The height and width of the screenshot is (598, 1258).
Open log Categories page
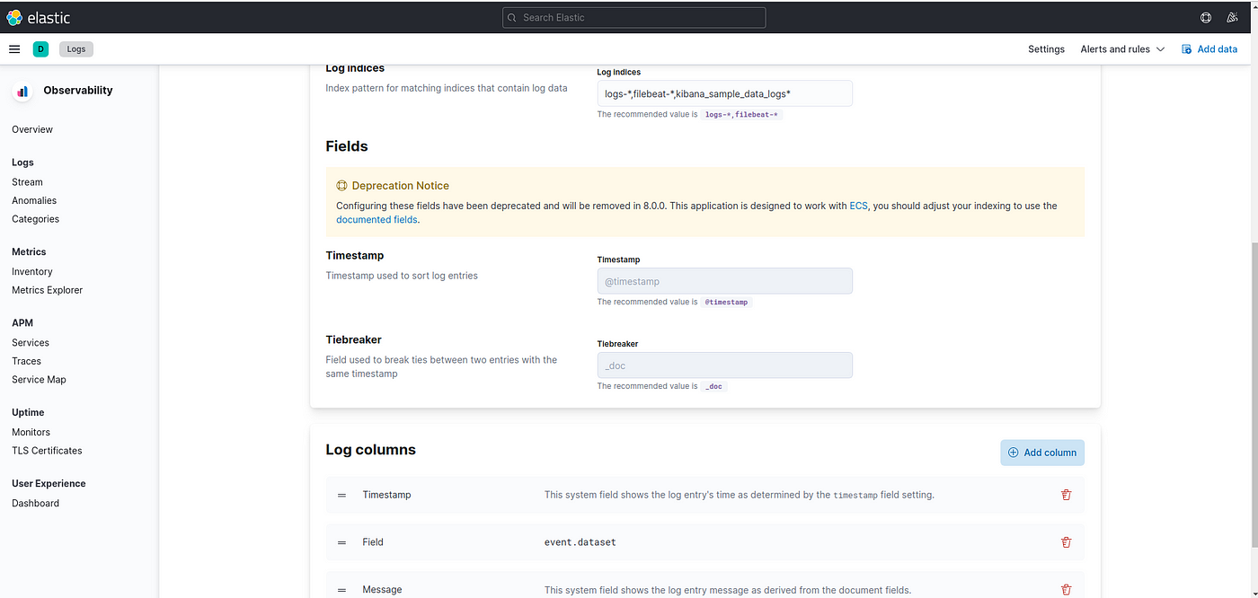coord(35,219)
